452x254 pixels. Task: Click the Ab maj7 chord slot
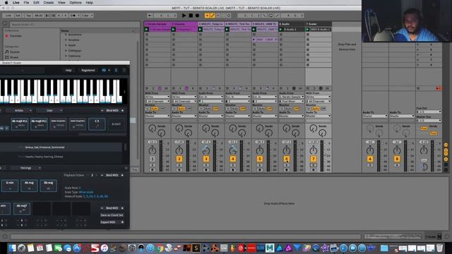pos(22,209)
